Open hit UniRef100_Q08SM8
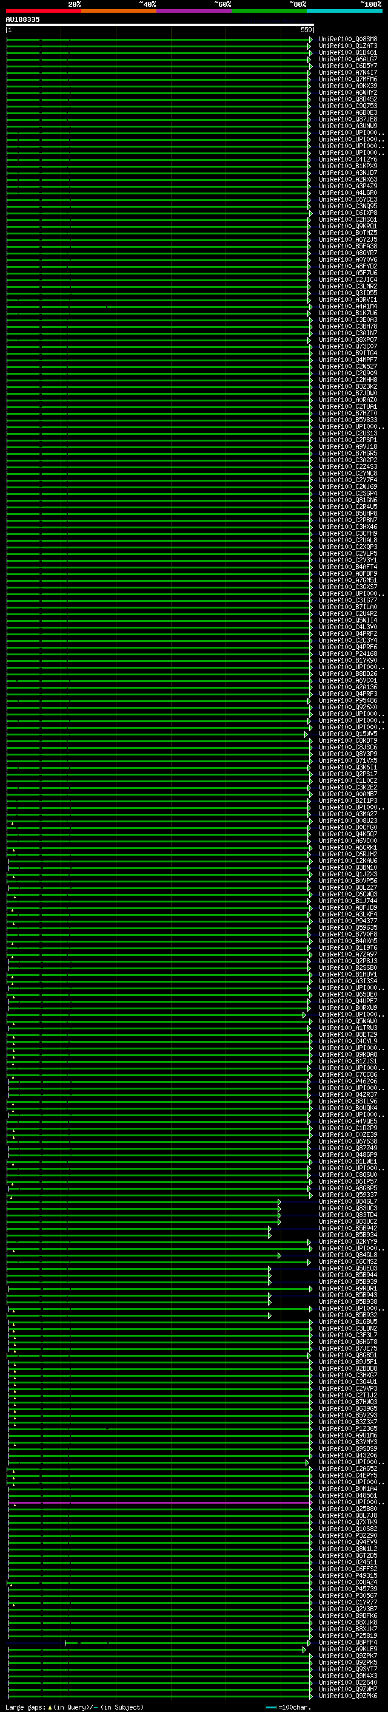 (348, 39)
